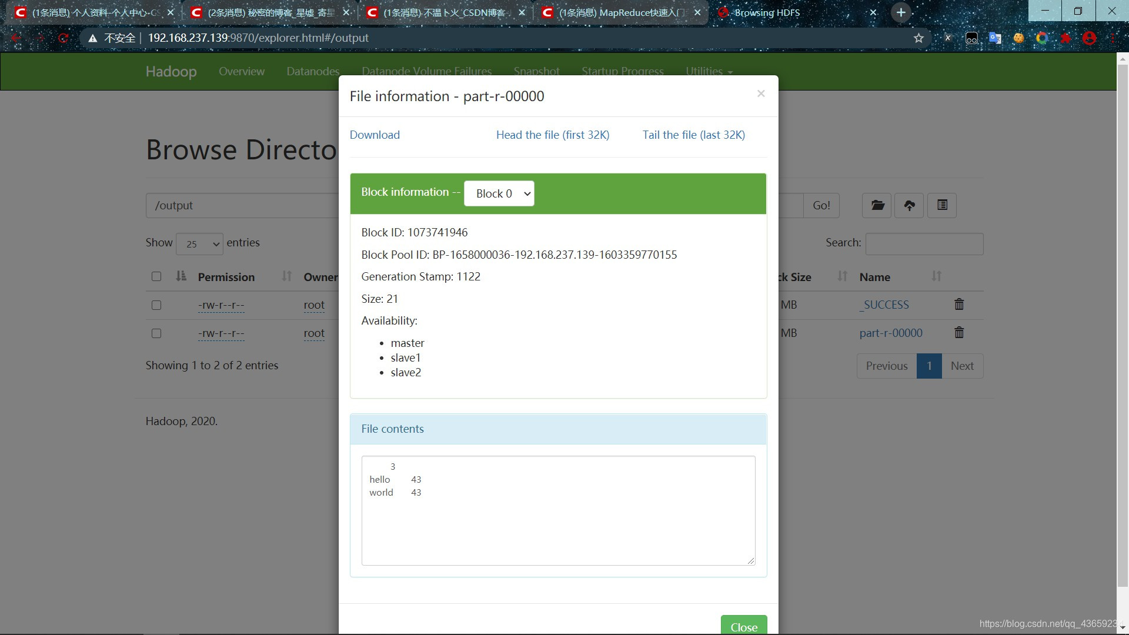Select Block 0 from block dropdown
The height and width of the screenshot is (635, 1129).
click(499, 193)
